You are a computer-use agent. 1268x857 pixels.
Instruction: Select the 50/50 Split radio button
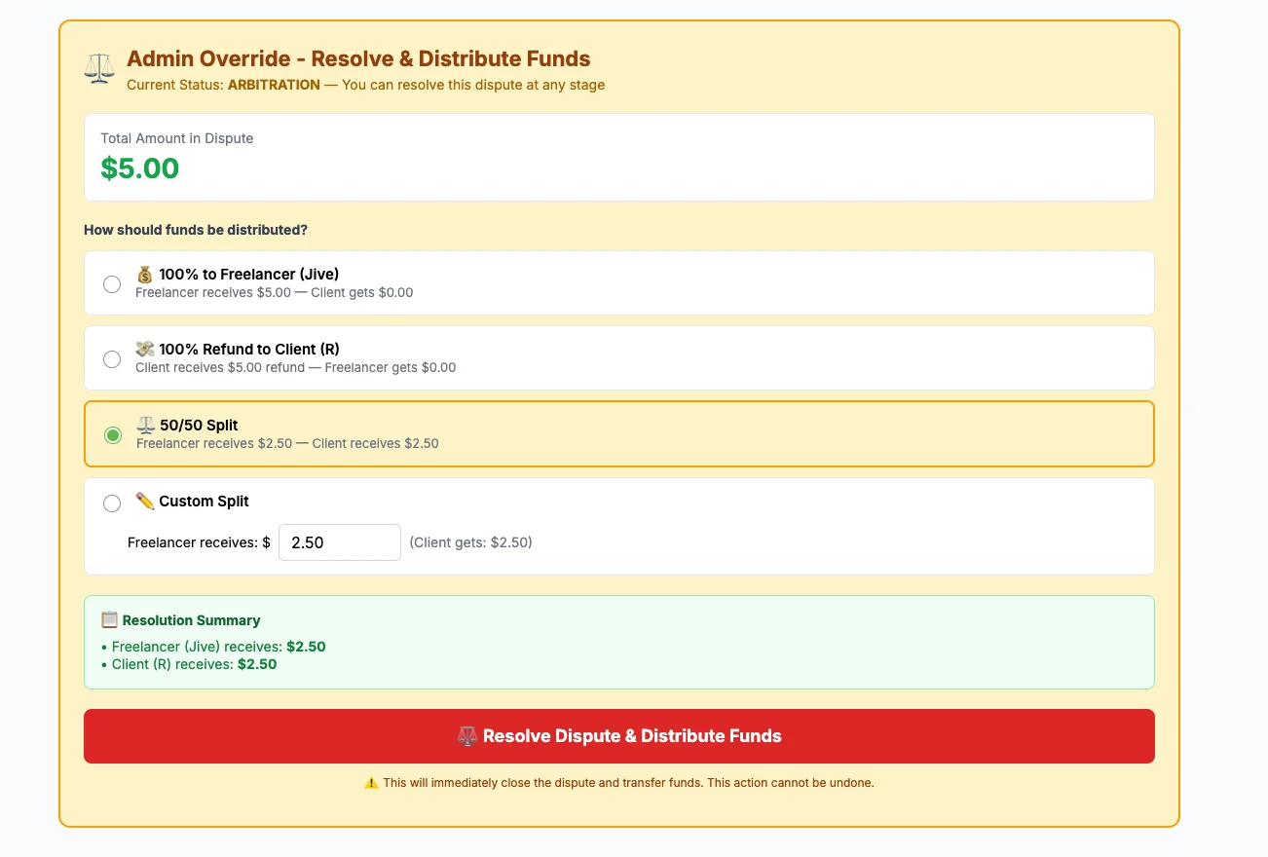pyautogui.click(x=112, y=434)
